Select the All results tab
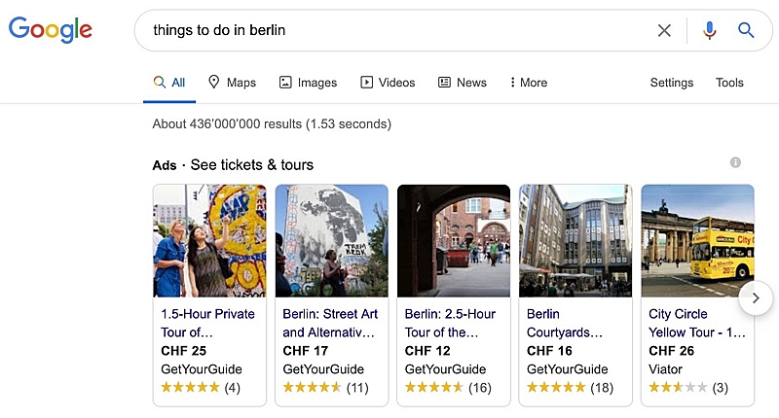 coord(169,83)
